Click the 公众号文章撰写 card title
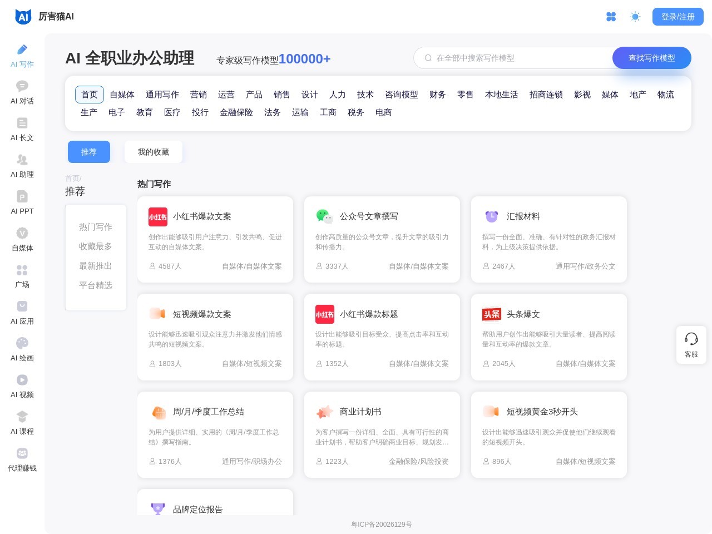The width and height of the screenshot is (712, 534). click(x=369, y=216)
